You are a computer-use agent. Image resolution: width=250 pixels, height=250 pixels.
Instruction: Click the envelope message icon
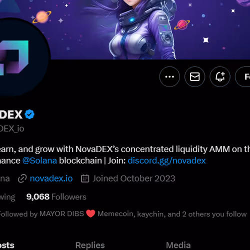coord(194,76)
